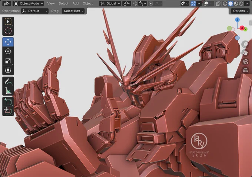The width and height of the screenshot is (252, 177).
Task: Activate the Move tool
Action: [8, 42]
